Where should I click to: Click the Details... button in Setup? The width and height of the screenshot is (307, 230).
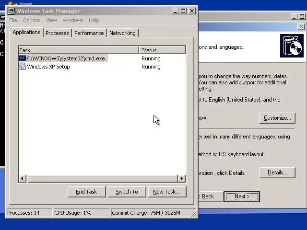(x=277, y=172)
